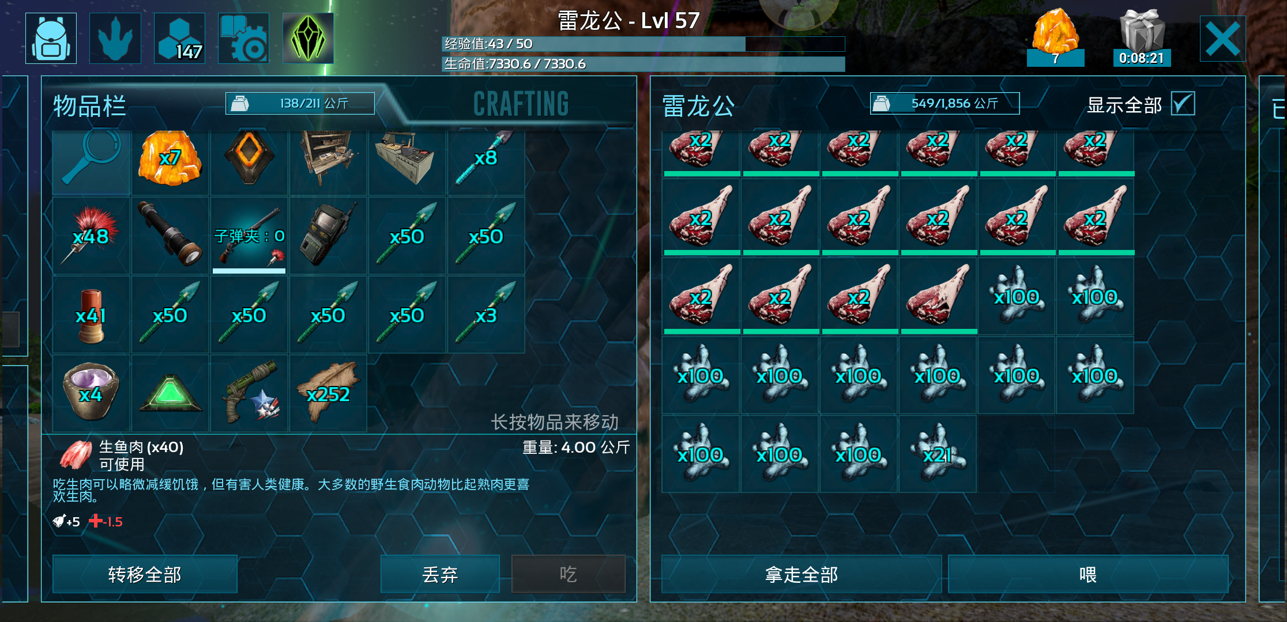Close the inventory with the X button
1287x622 pixels.
point(1222,39)
